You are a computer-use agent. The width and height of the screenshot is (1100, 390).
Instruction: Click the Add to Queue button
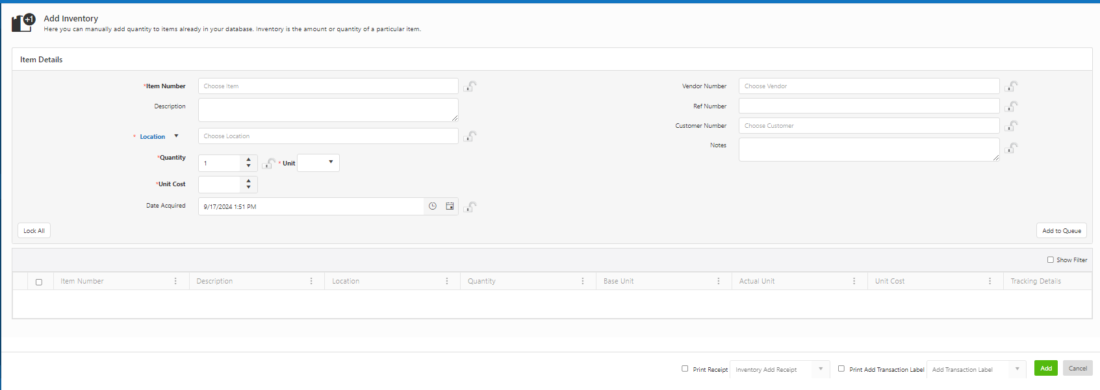(1061, 230)
